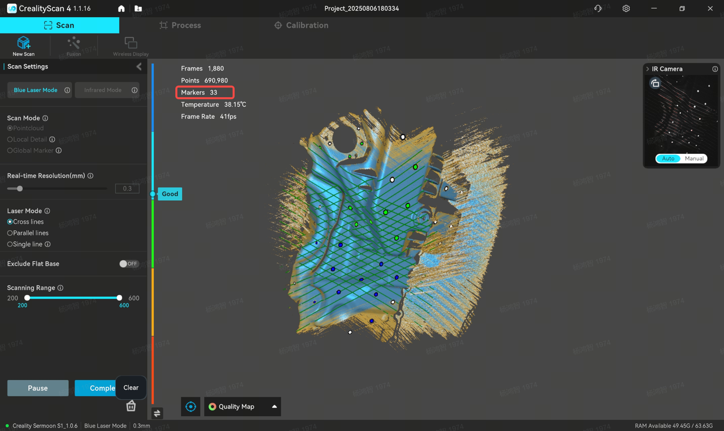Turn on Exclude Flat Base

pos(128,263)
